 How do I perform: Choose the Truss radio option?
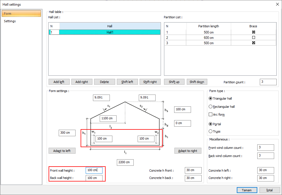[x=211, y=131]
